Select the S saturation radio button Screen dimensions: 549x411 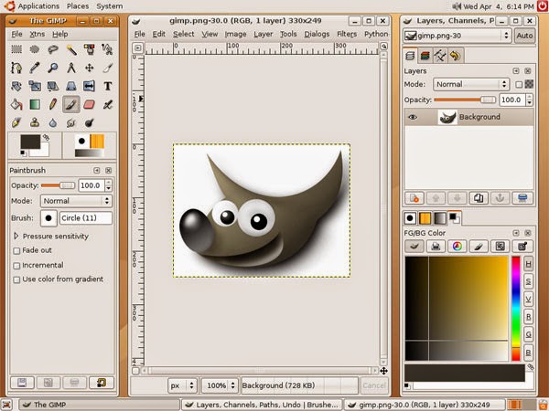click(x=528, y=281)
